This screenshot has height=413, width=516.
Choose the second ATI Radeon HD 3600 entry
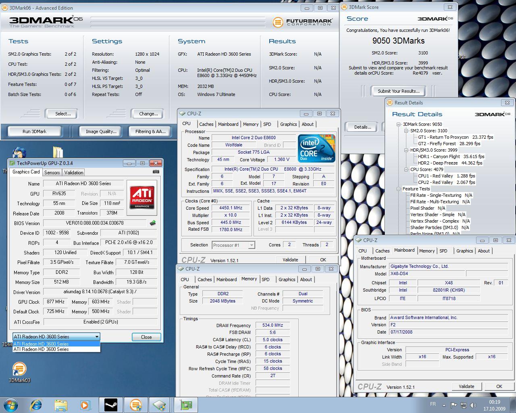click(56, 349)
